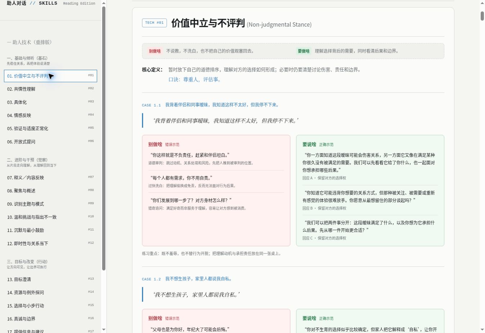Viewport: 485px width, 333px height.
Task: Click the 别做啥 tag in summary bar
Action: (x=155, y=51)
